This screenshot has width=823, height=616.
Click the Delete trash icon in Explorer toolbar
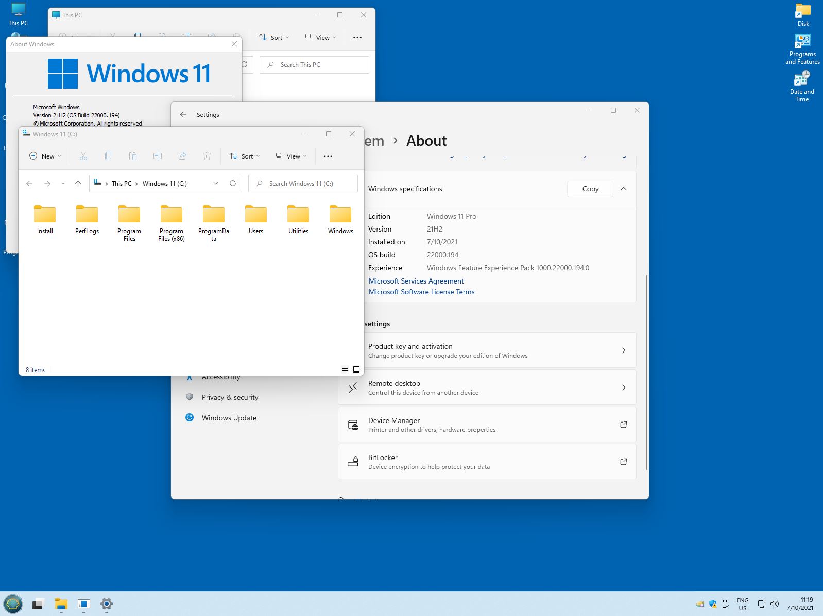[x=207, y=156]
